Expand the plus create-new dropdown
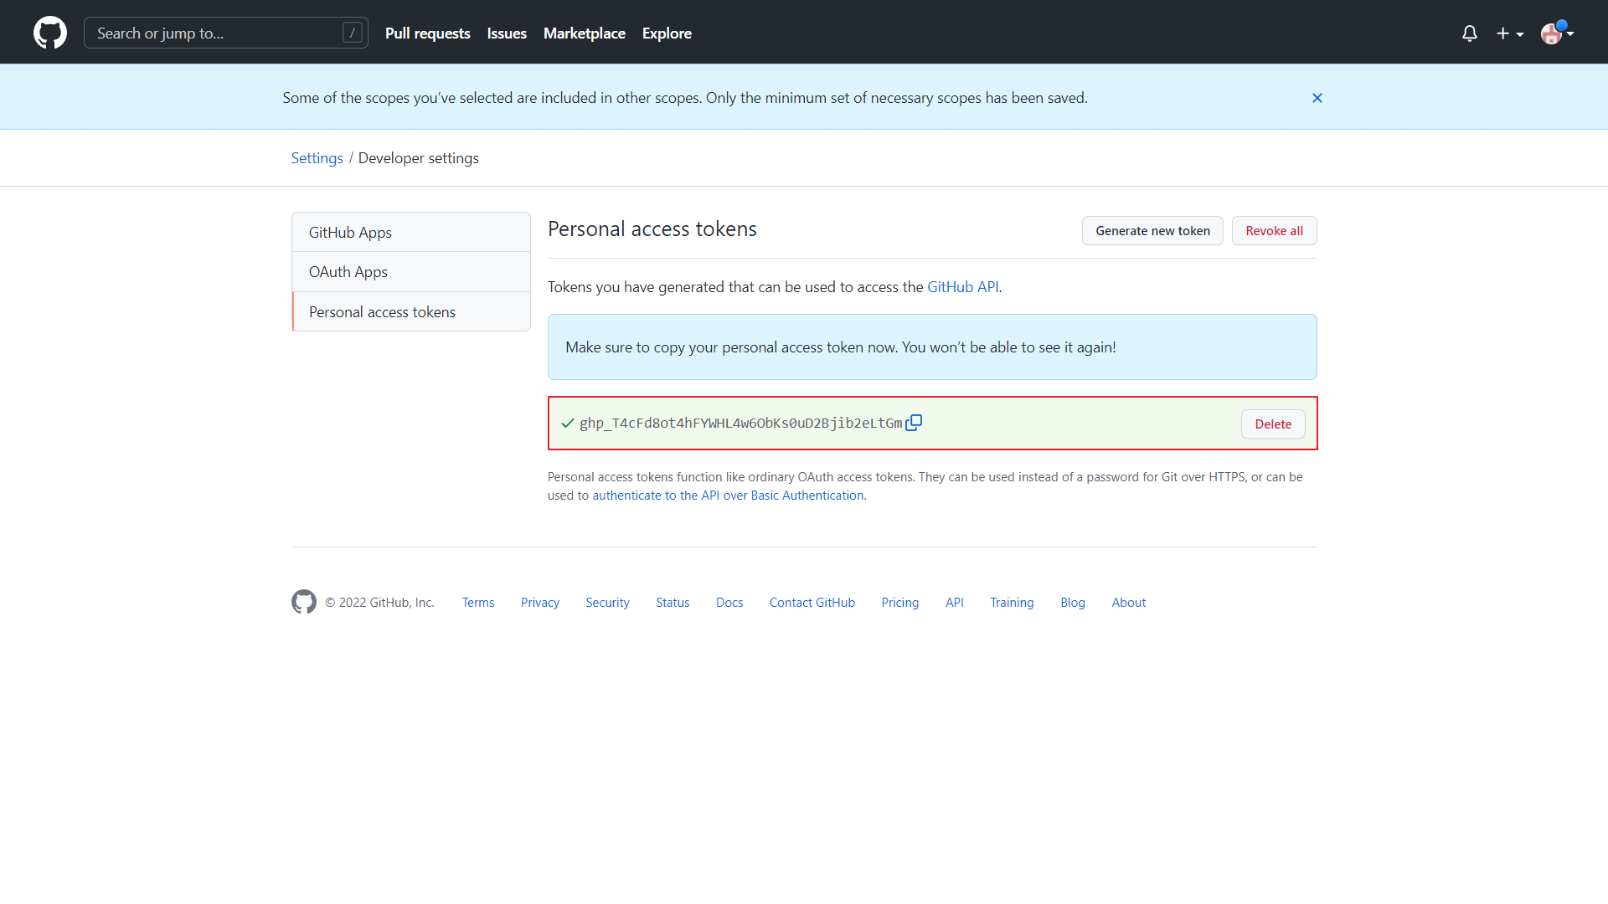This screenshot has height=904, width=1608. [x=1509, y=33]
